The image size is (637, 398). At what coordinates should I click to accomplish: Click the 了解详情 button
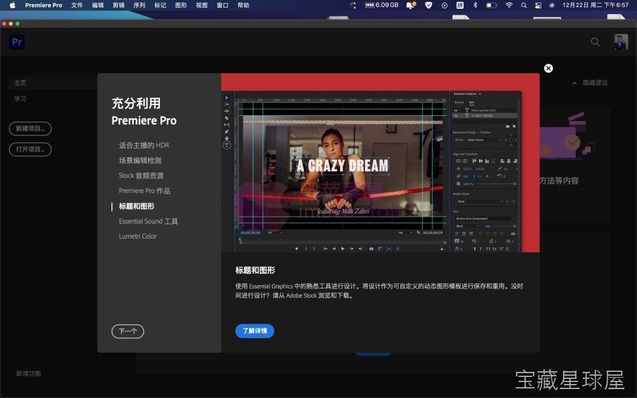click(255, 331)
